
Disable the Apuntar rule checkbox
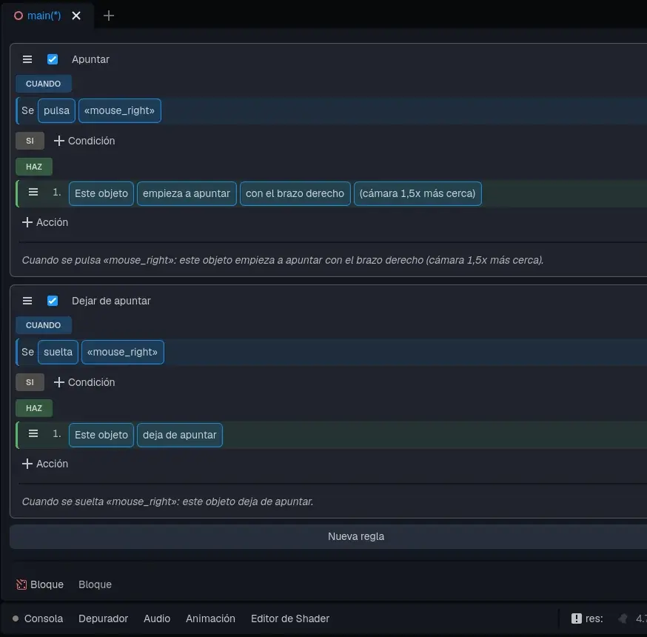(53, 59)
